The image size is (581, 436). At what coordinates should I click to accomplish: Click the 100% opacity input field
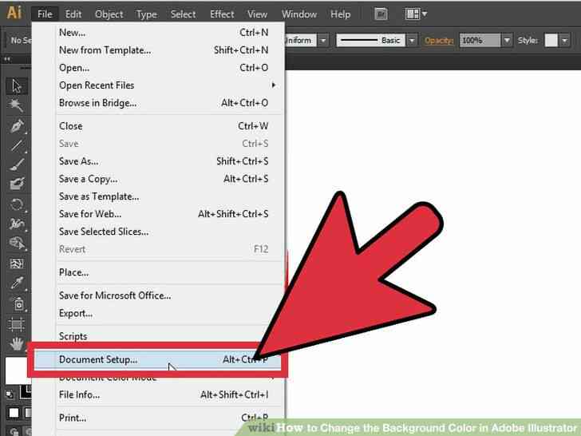(x=480, y=40)
